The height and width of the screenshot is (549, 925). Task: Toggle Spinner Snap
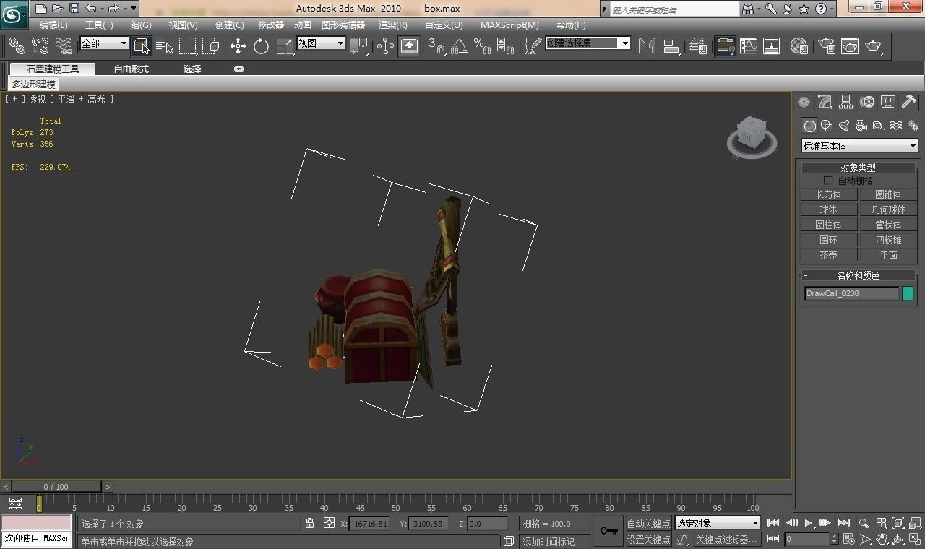click(x=505, y=46)
